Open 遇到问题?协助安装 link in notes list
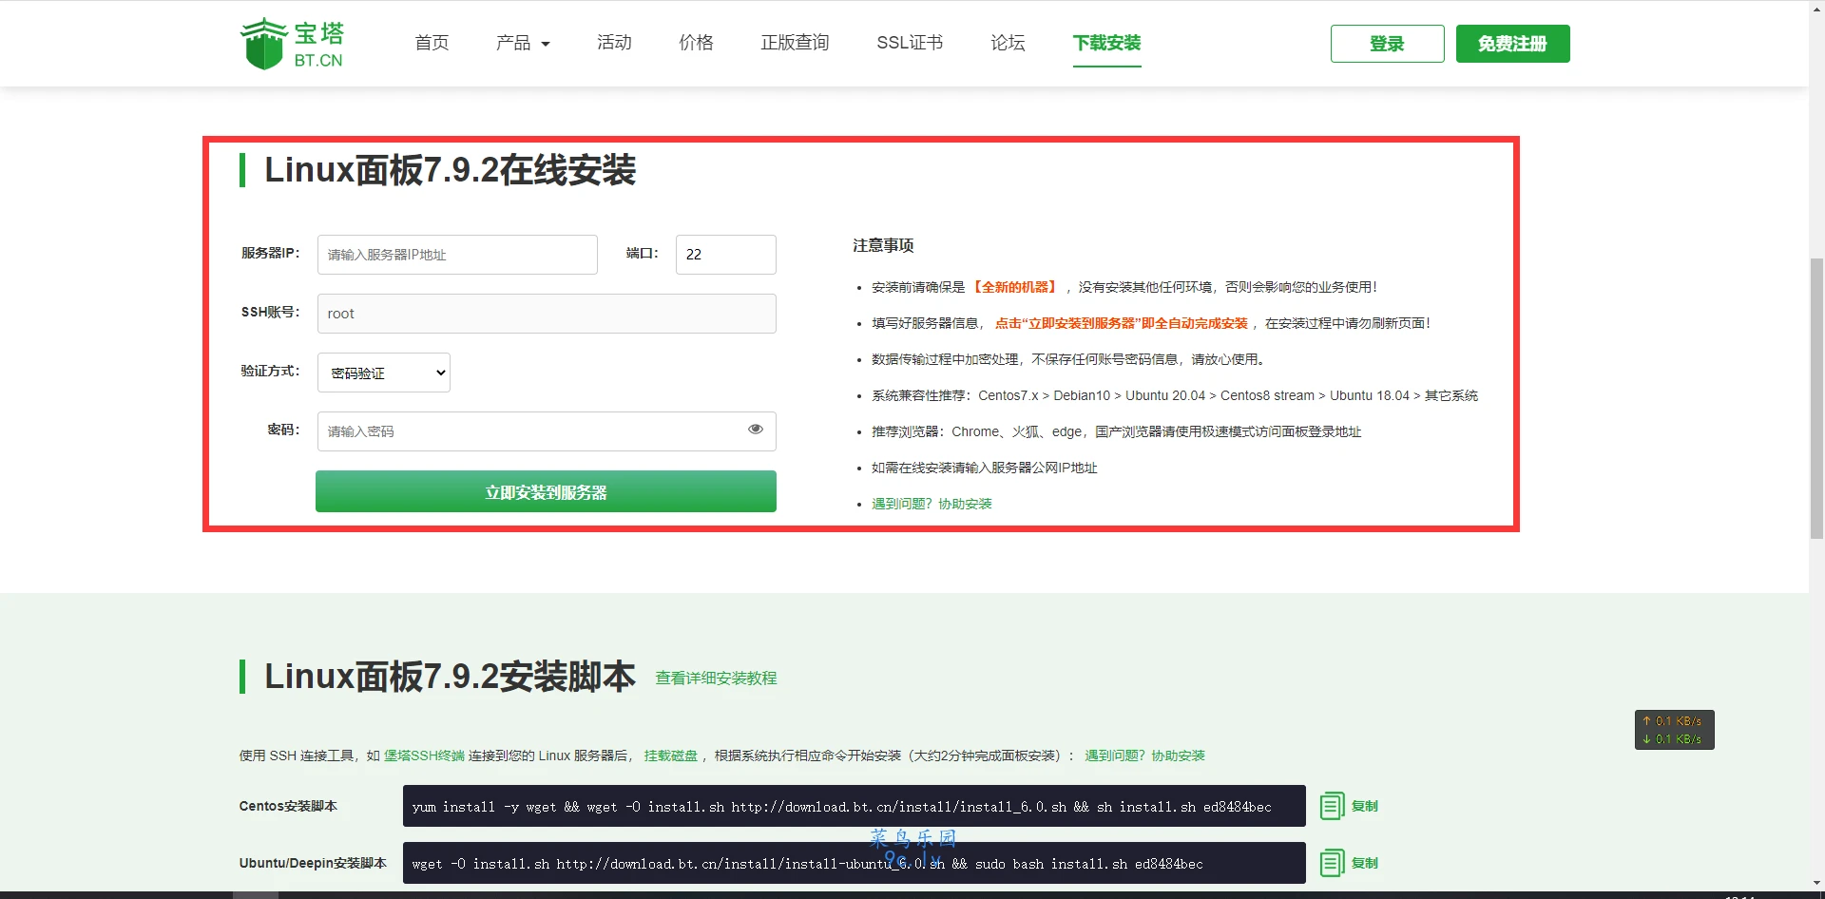The height and width of the screenshot is (899, 1825). [932, 504]
